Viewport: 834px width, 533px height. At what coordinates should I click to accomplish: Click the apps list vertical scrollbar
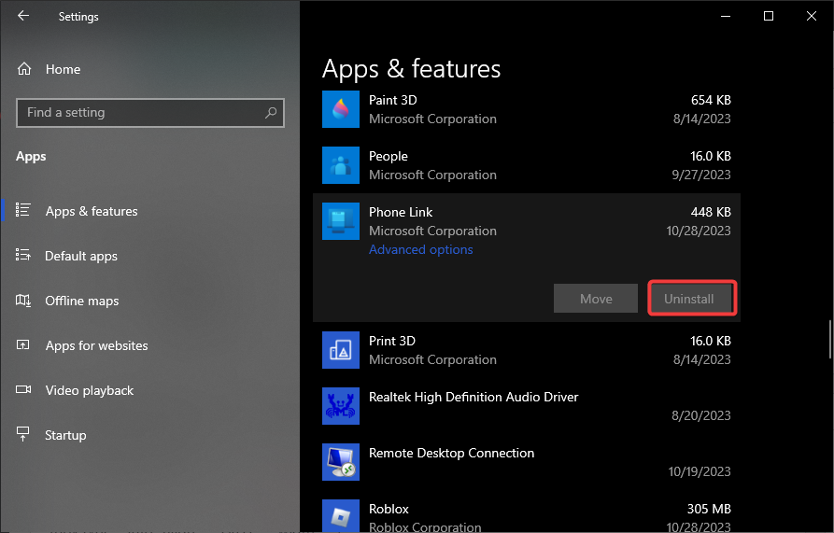click(829, 340)
